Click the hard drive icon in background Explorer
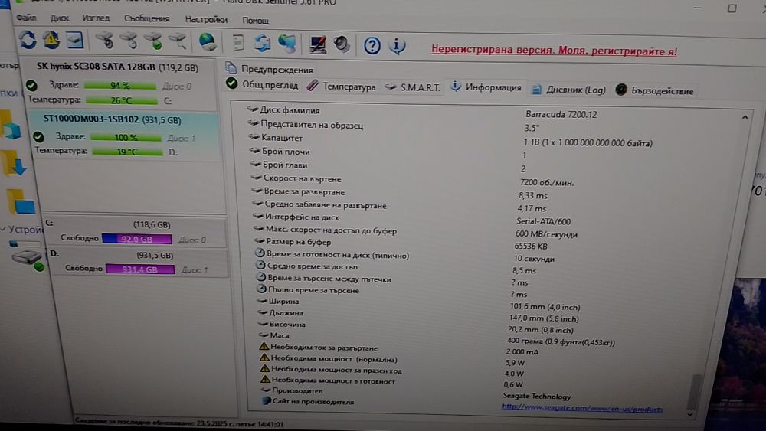766x431 pixels. pyautogui.click(x=28, y=260)
